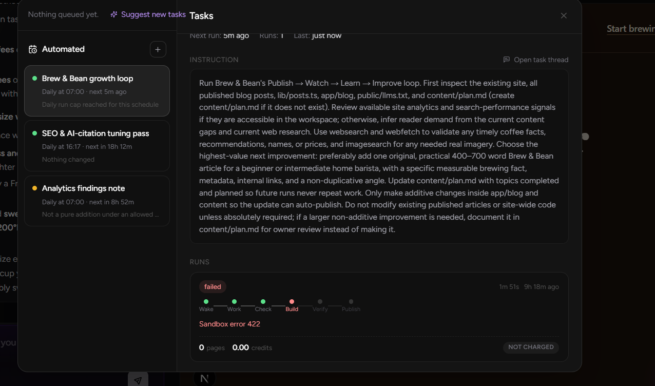
Task: Click green status dot of Brew & Bean task
Action: 35,79
